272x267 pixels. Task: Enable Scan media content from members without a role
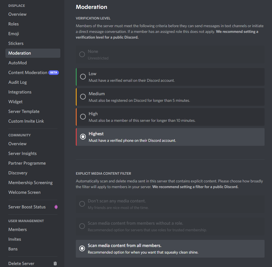point(82,226)
